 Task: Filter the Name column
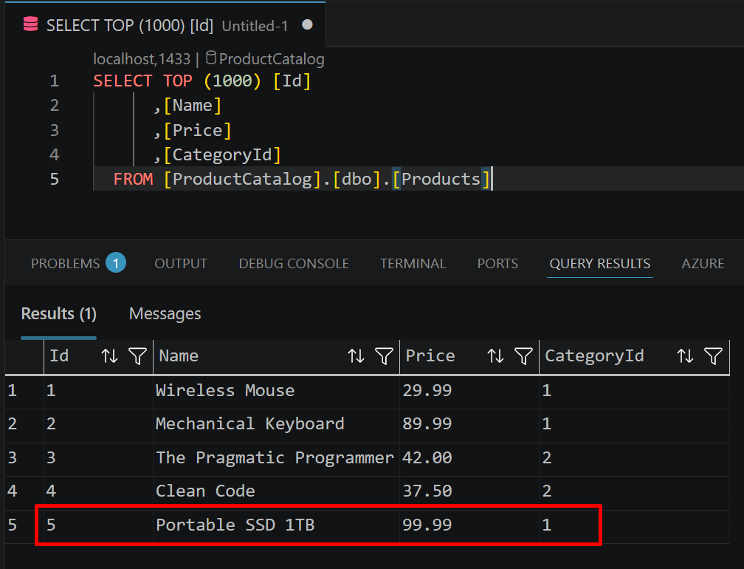pos(384,355)
